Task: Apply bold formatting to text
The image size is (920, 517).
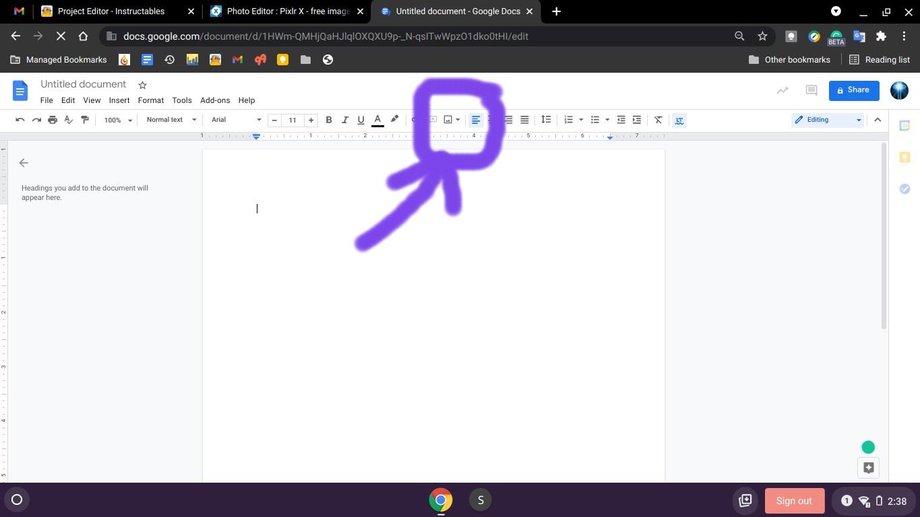Action: [329, 120]
